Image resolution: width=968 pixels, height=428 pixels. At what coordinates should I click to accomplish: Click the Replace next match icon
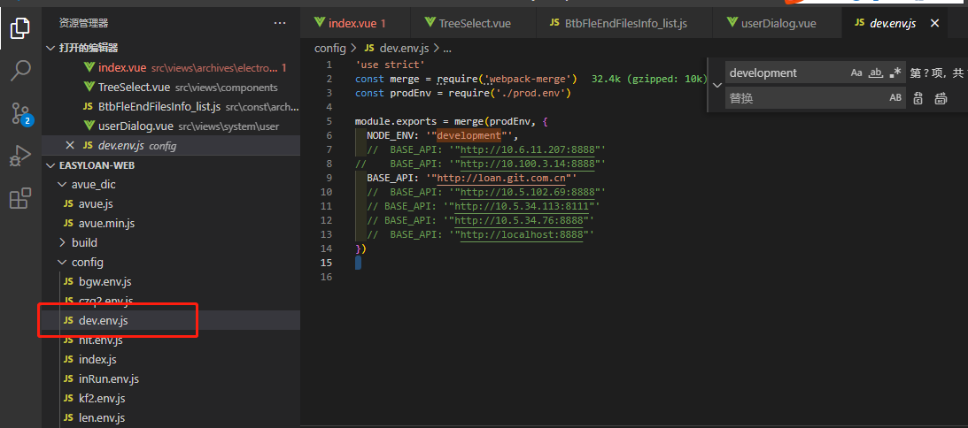pyautogui.click(x=918, y=98)
